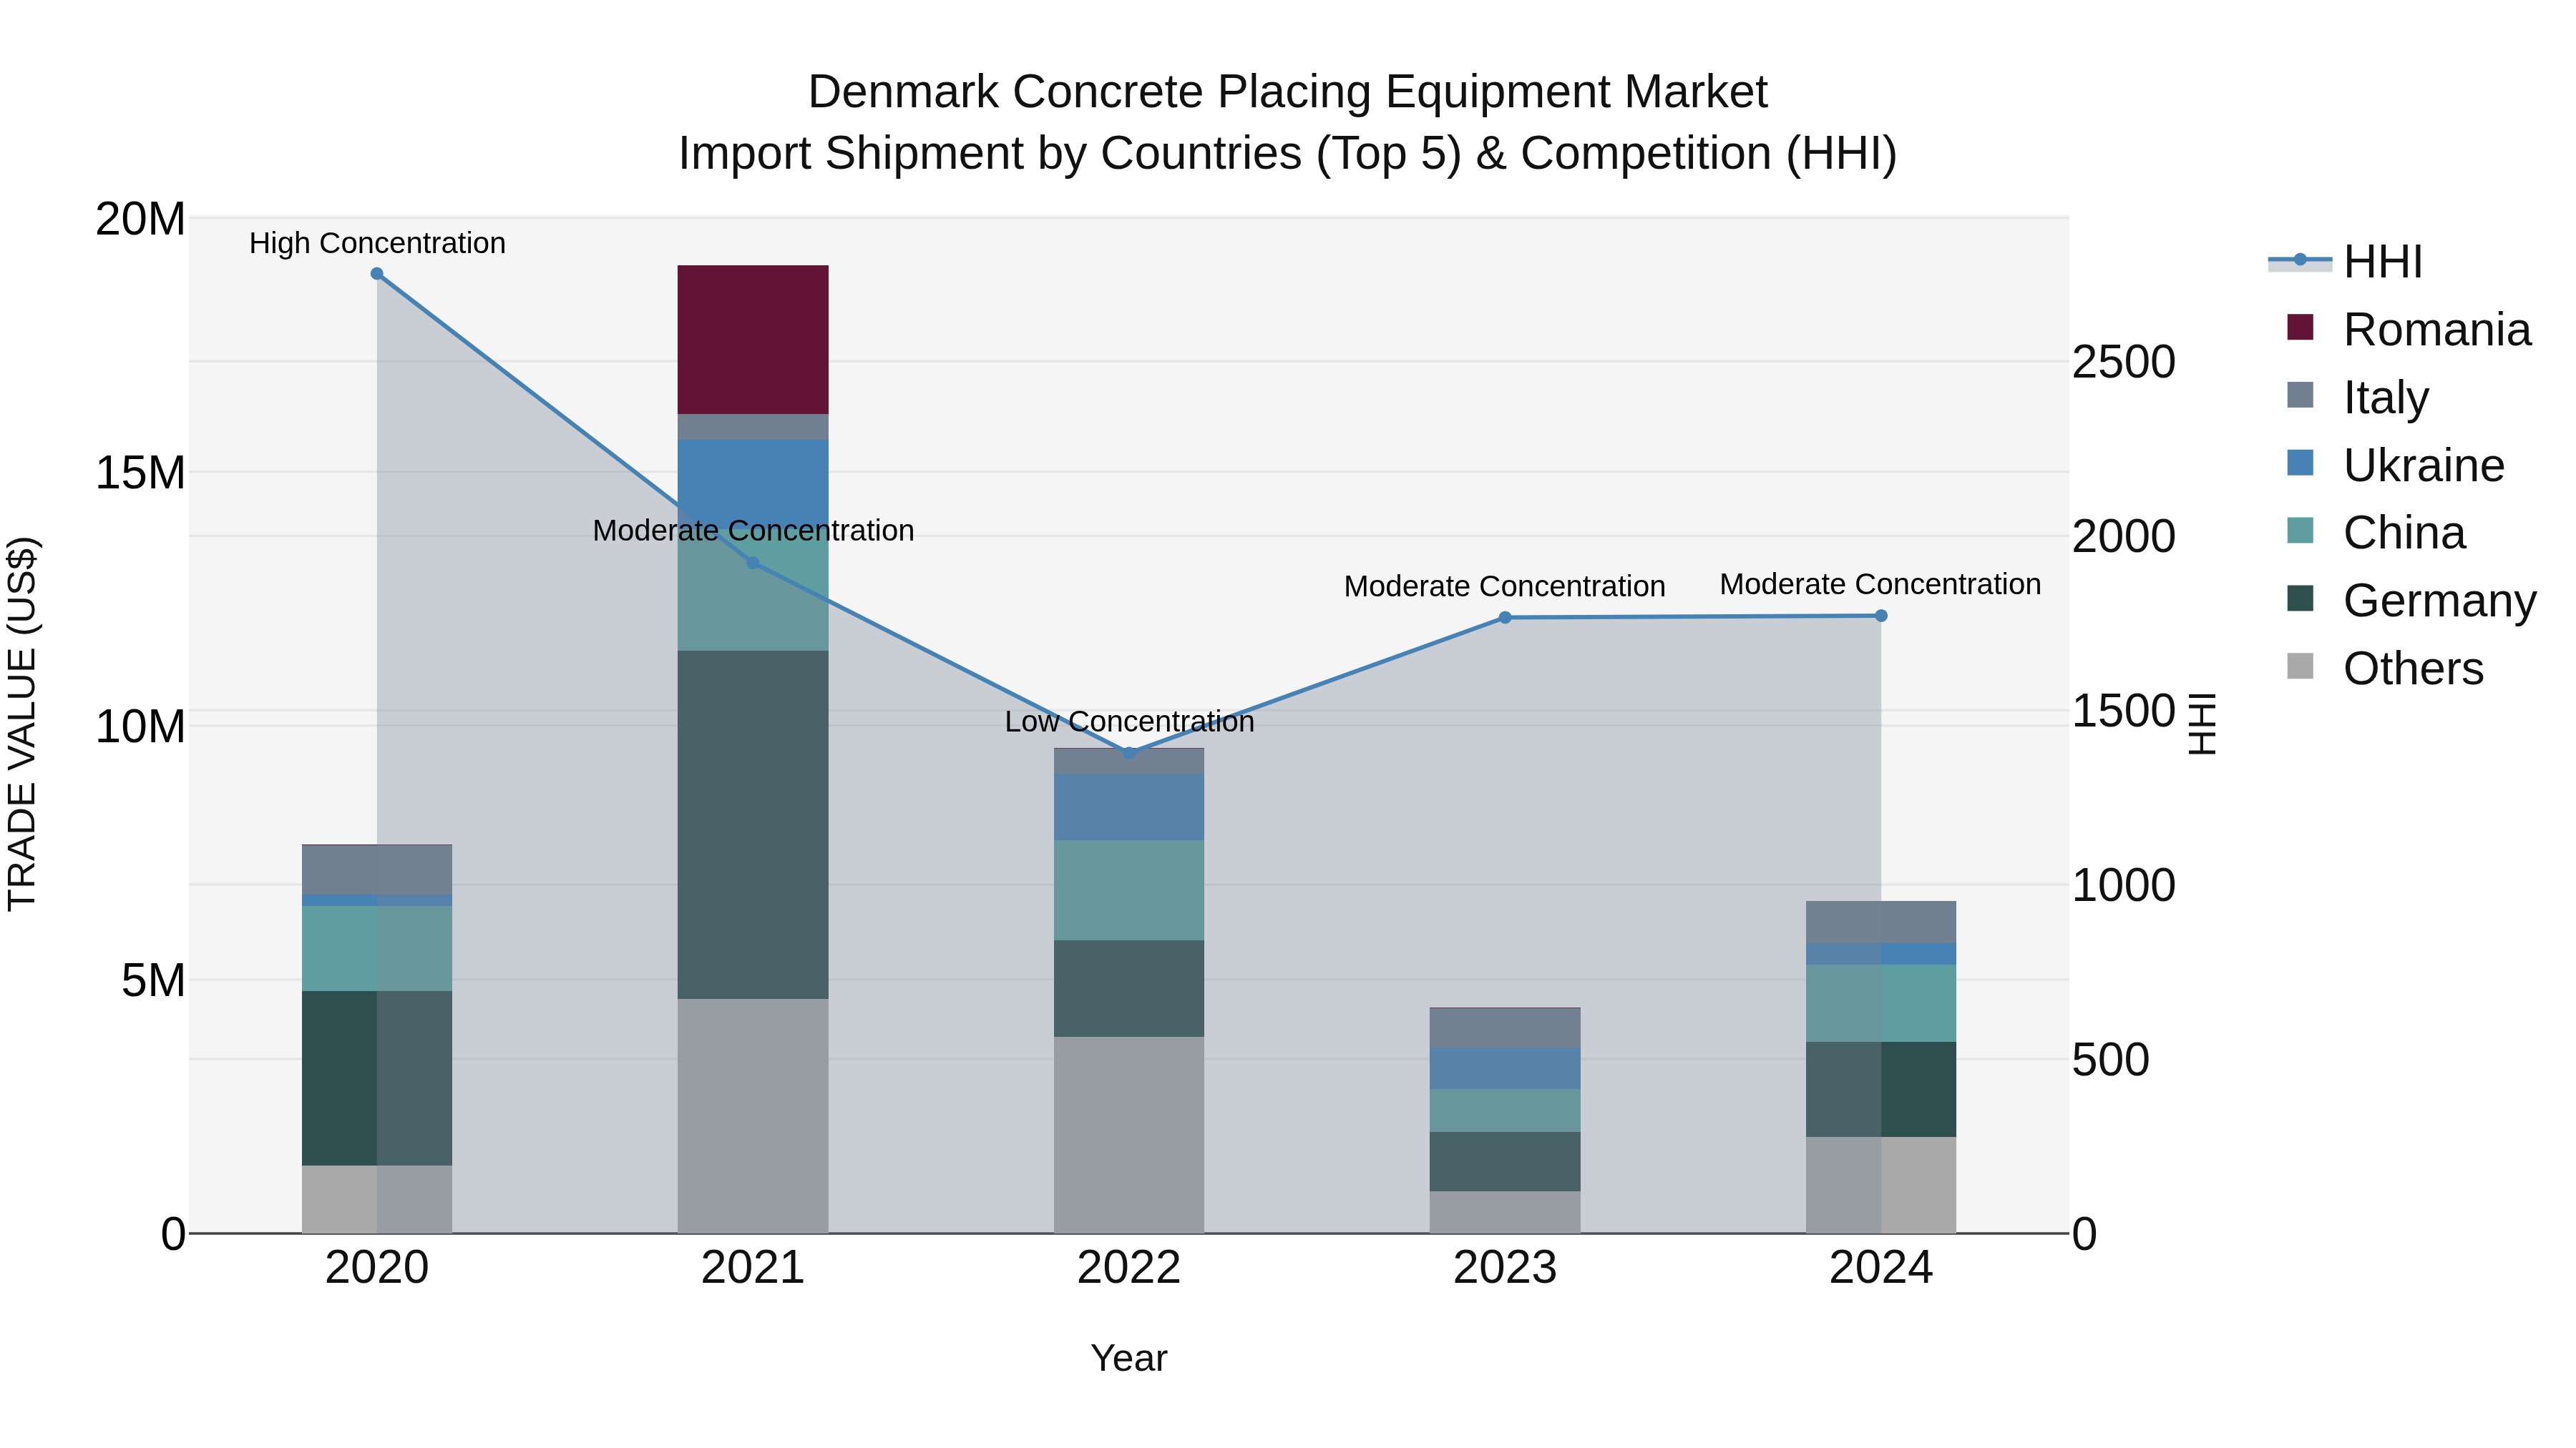2576x1448 pixels.
Task: Click the '15M' y-axis tick label
Action: (140, 473)
